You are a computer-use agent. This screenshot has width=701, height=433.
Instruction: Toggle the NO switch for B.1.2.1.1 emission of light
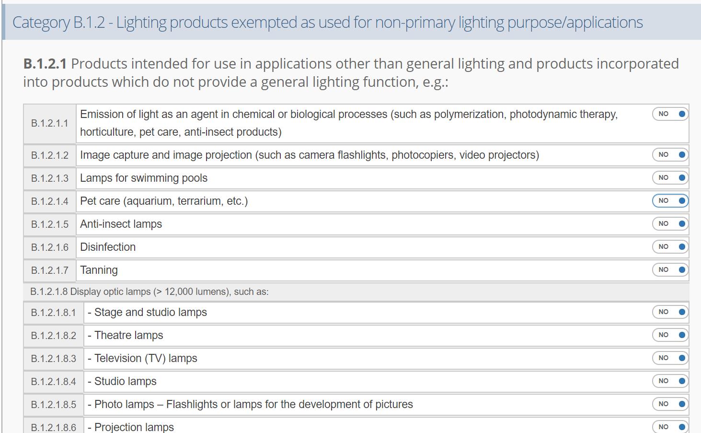(670, 114)
